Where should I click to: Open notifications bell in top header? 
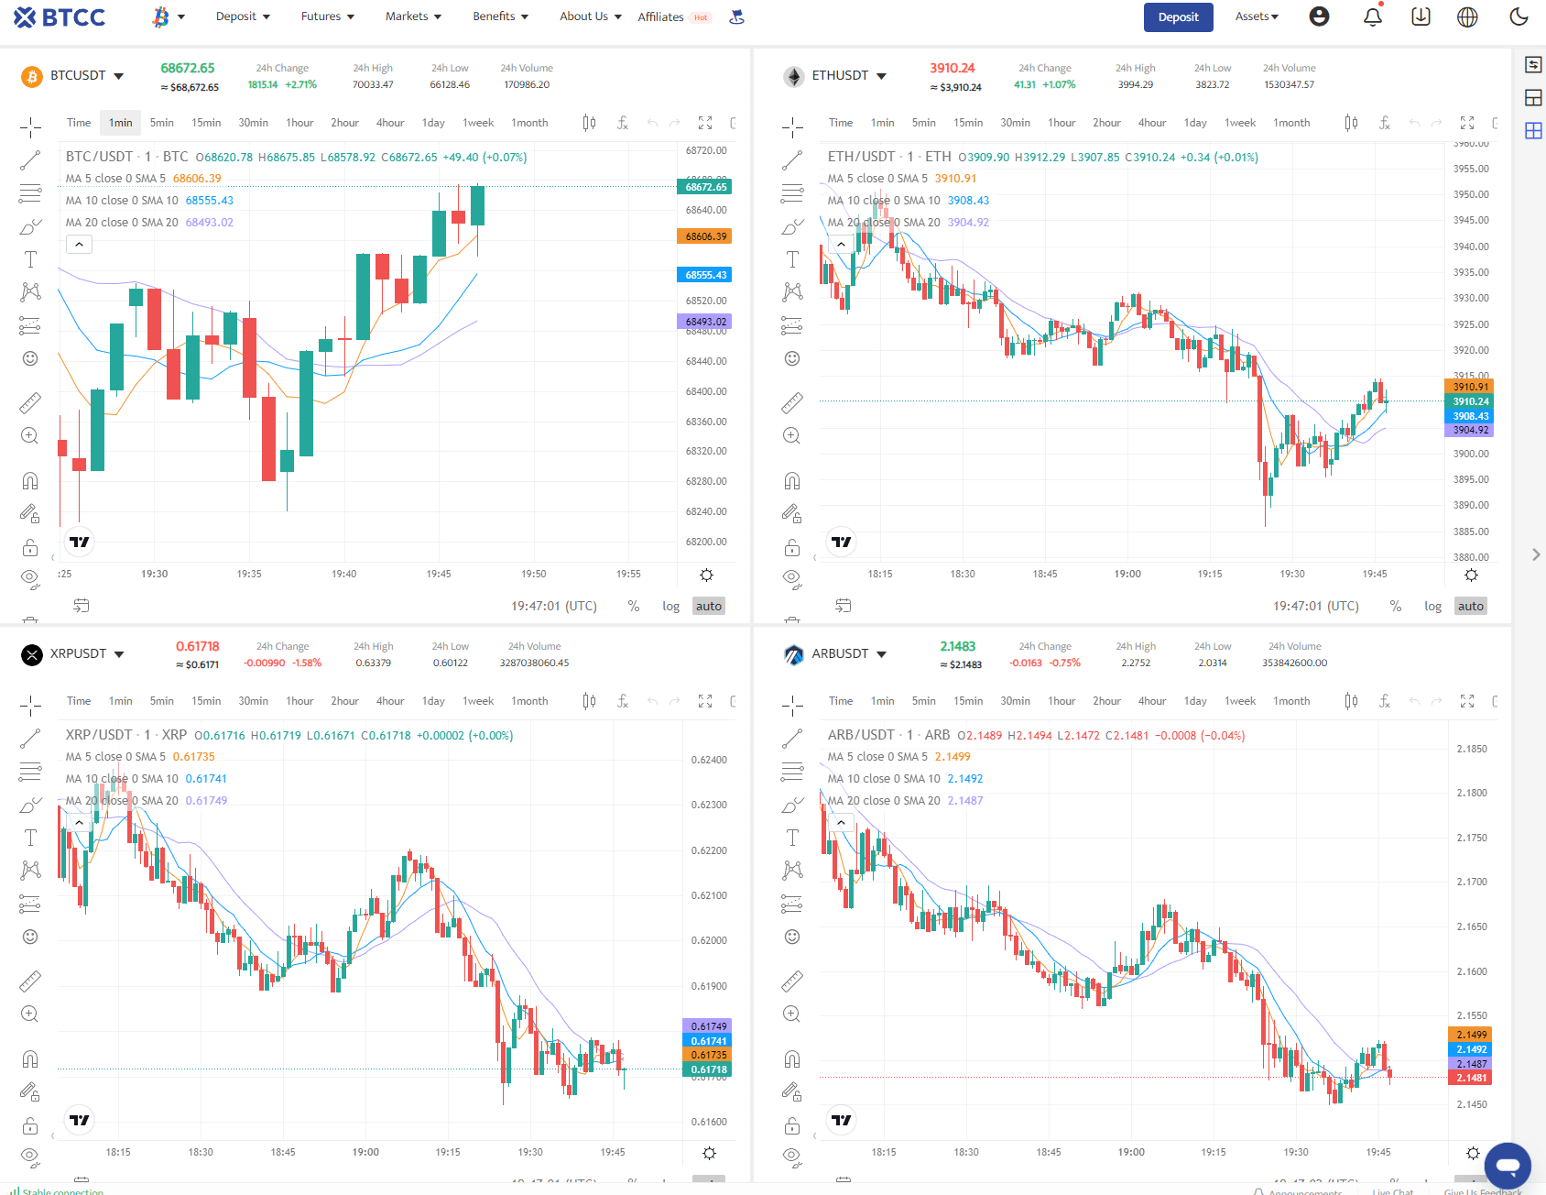tap(1372, 16)
